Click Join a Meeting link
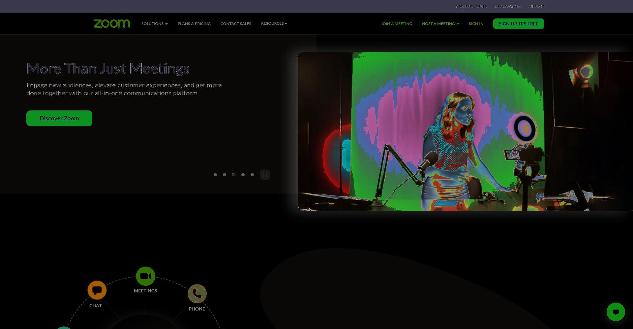The image size is (633, 329). pyautogui.click(x=397, y=24)
